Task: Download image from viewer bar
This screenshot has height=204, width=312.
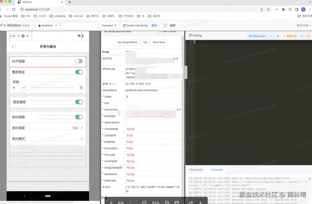Action: tap(200, 203)
